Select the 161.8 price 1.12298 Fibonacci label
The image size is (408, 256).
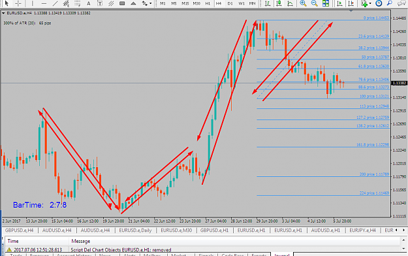(373, 144)
